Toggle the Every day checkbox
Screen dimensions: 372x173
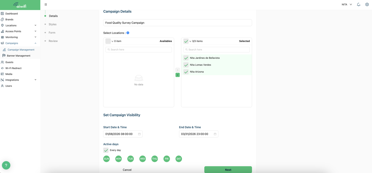click(x=106, y=150)
